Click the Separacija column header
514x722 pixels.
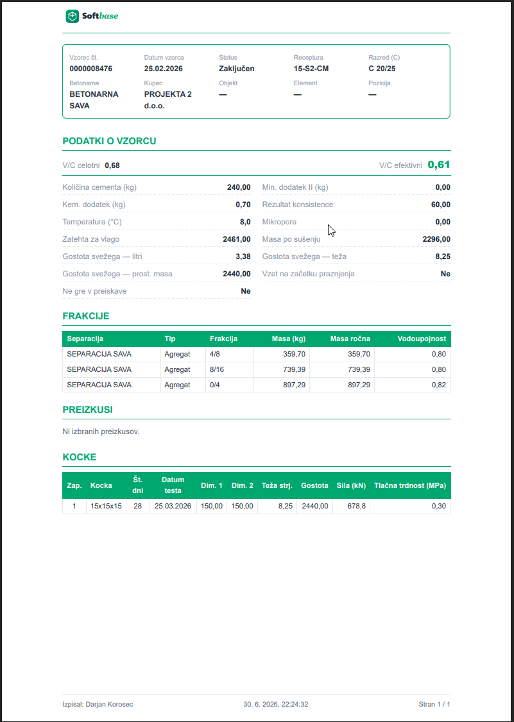[85, 339]
